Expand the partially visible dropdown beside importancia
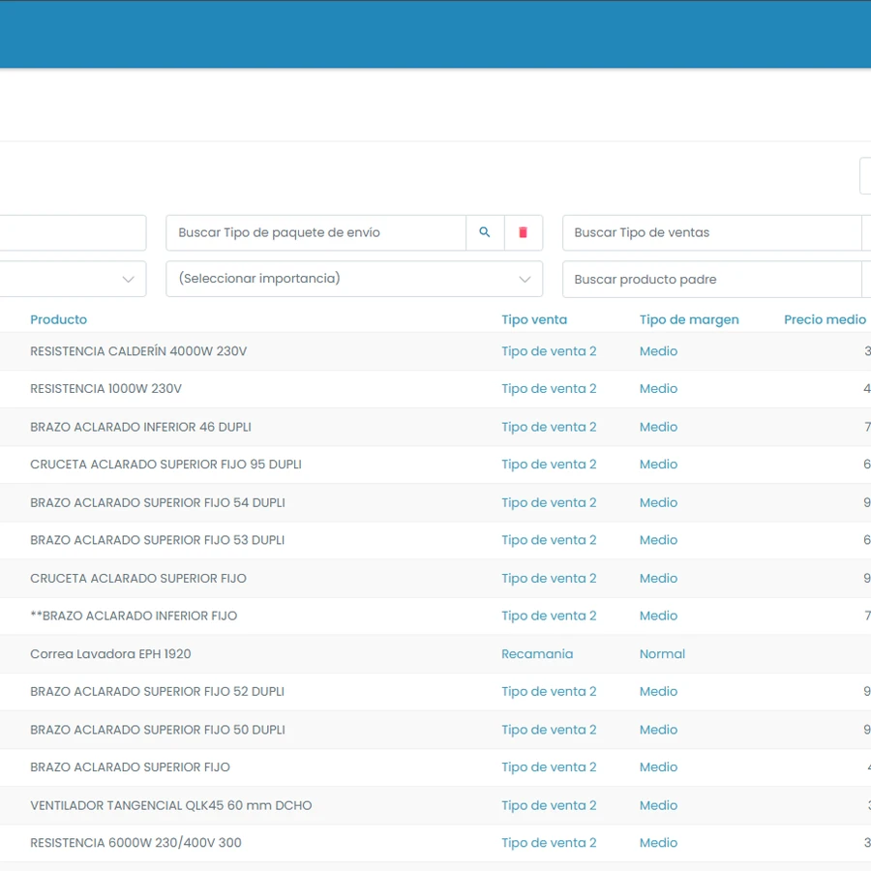Image resolution: width=871 pixels, height=871 pixels. click(73, 279)
